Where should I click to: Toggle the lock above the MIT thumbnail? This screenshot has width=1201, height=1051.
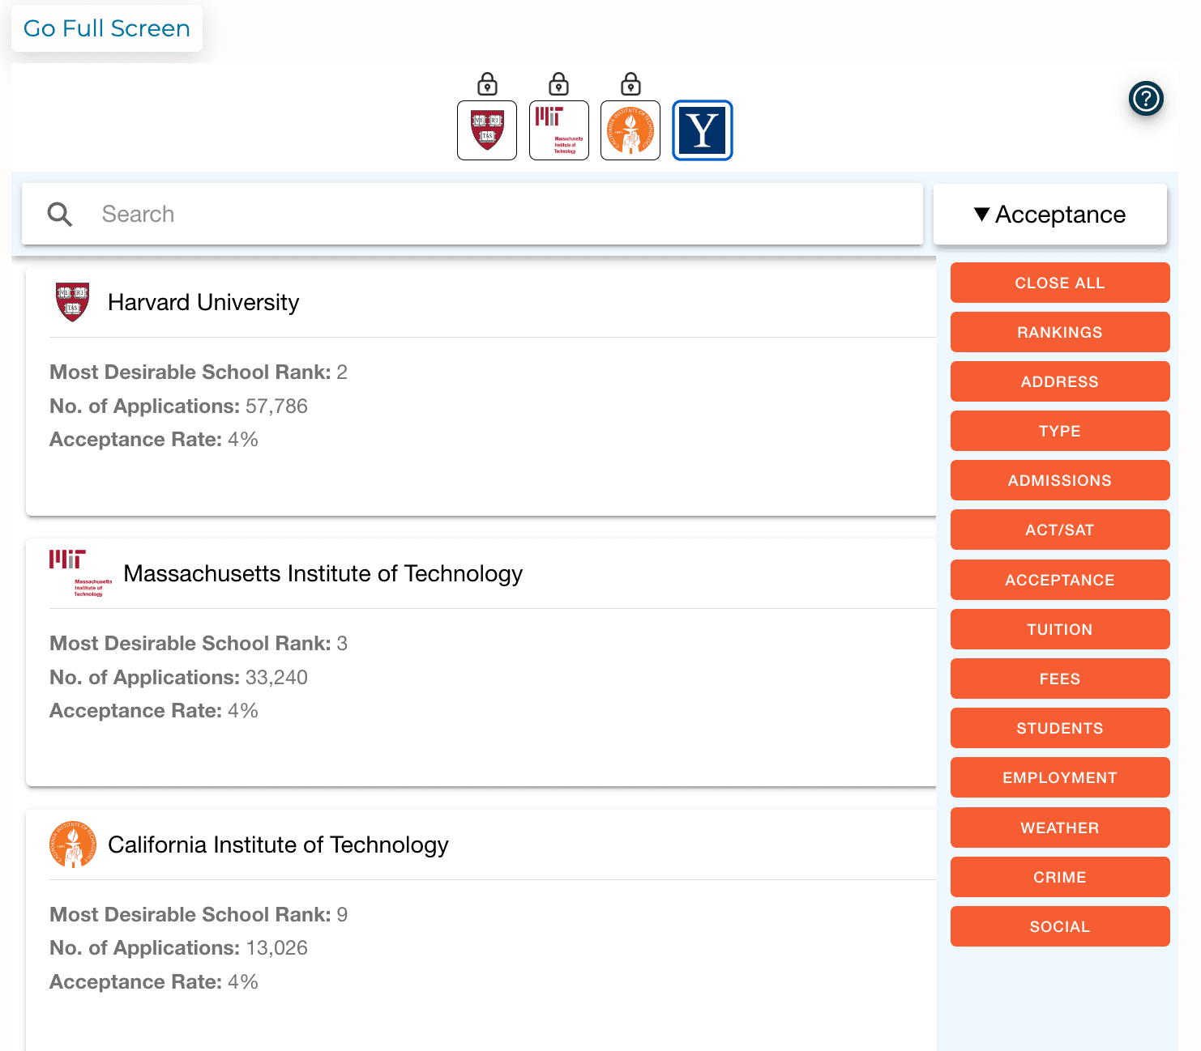(x=559, y=84)
